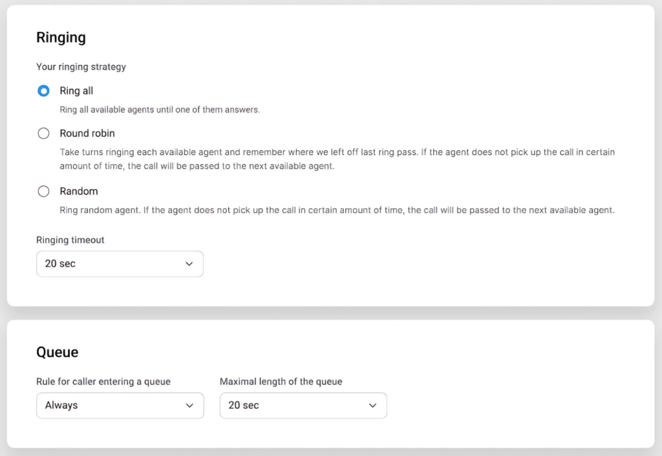
Task: Click the empty Round robin radio circle
Action: pyautogui.click(x=43, y=133)
